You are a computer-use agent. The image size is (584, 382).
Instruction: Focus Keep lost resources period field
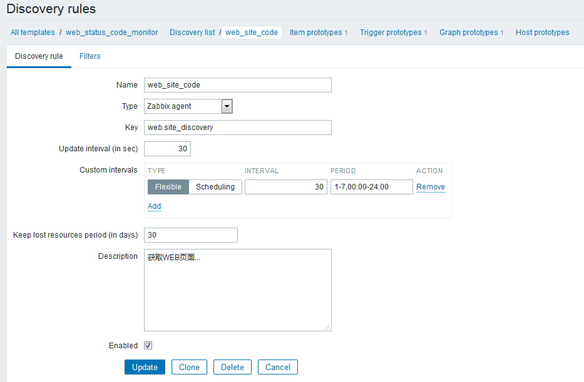[191, 235]
